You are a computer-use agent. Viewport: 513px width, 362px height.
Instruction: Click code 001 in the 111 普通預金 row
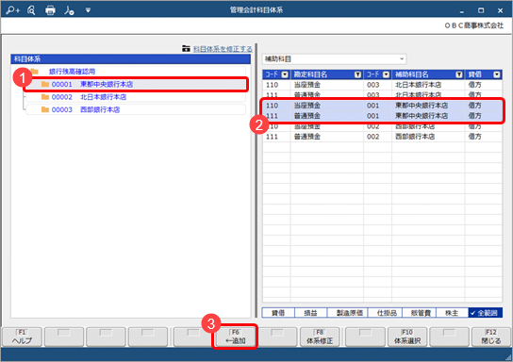coord(373,116)
